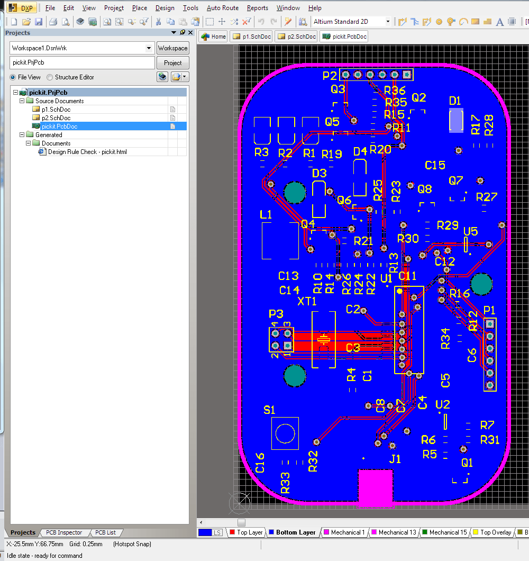The width and height of the screenshot is (529, 561).
Task: Expand the Workspace1.DsnWrk dropdown
Action: 149,48
